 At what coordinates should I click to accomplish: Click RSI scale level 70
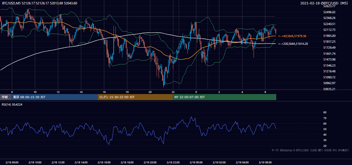coord(325,118)
